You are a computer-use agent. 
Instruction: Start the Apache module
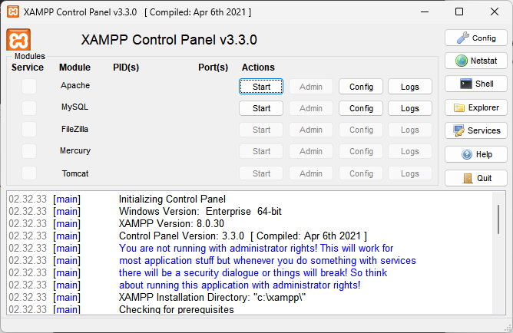coord(261,87)
